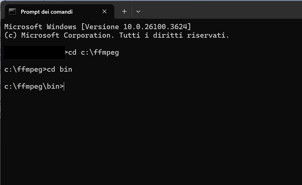Click the Command Prompt icon in the tab
The height and width of the screenshot is (185, 302).
pos(12,12)
